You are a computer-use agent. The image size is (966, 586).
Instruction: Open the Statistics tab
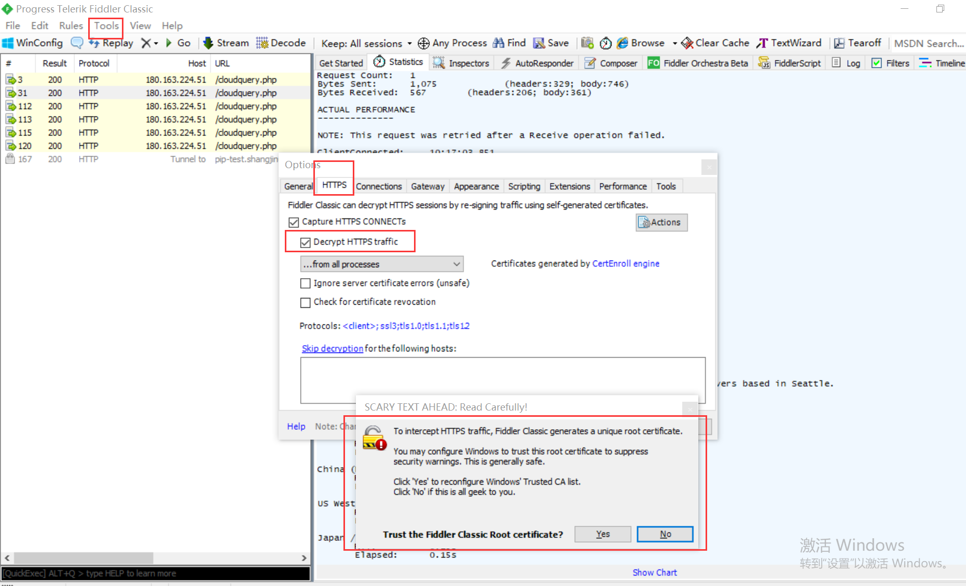point(398,62)
